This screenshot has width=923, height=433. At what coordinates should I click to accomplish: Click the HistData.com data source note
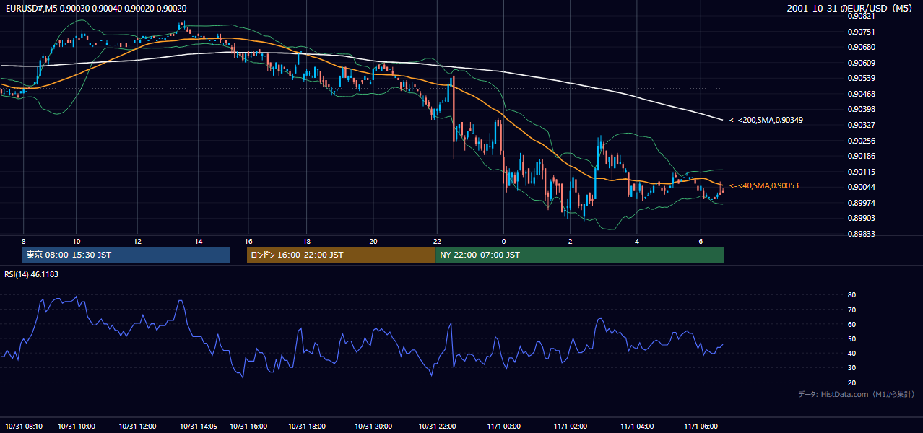pyautogui.click(x=856, y=394)
